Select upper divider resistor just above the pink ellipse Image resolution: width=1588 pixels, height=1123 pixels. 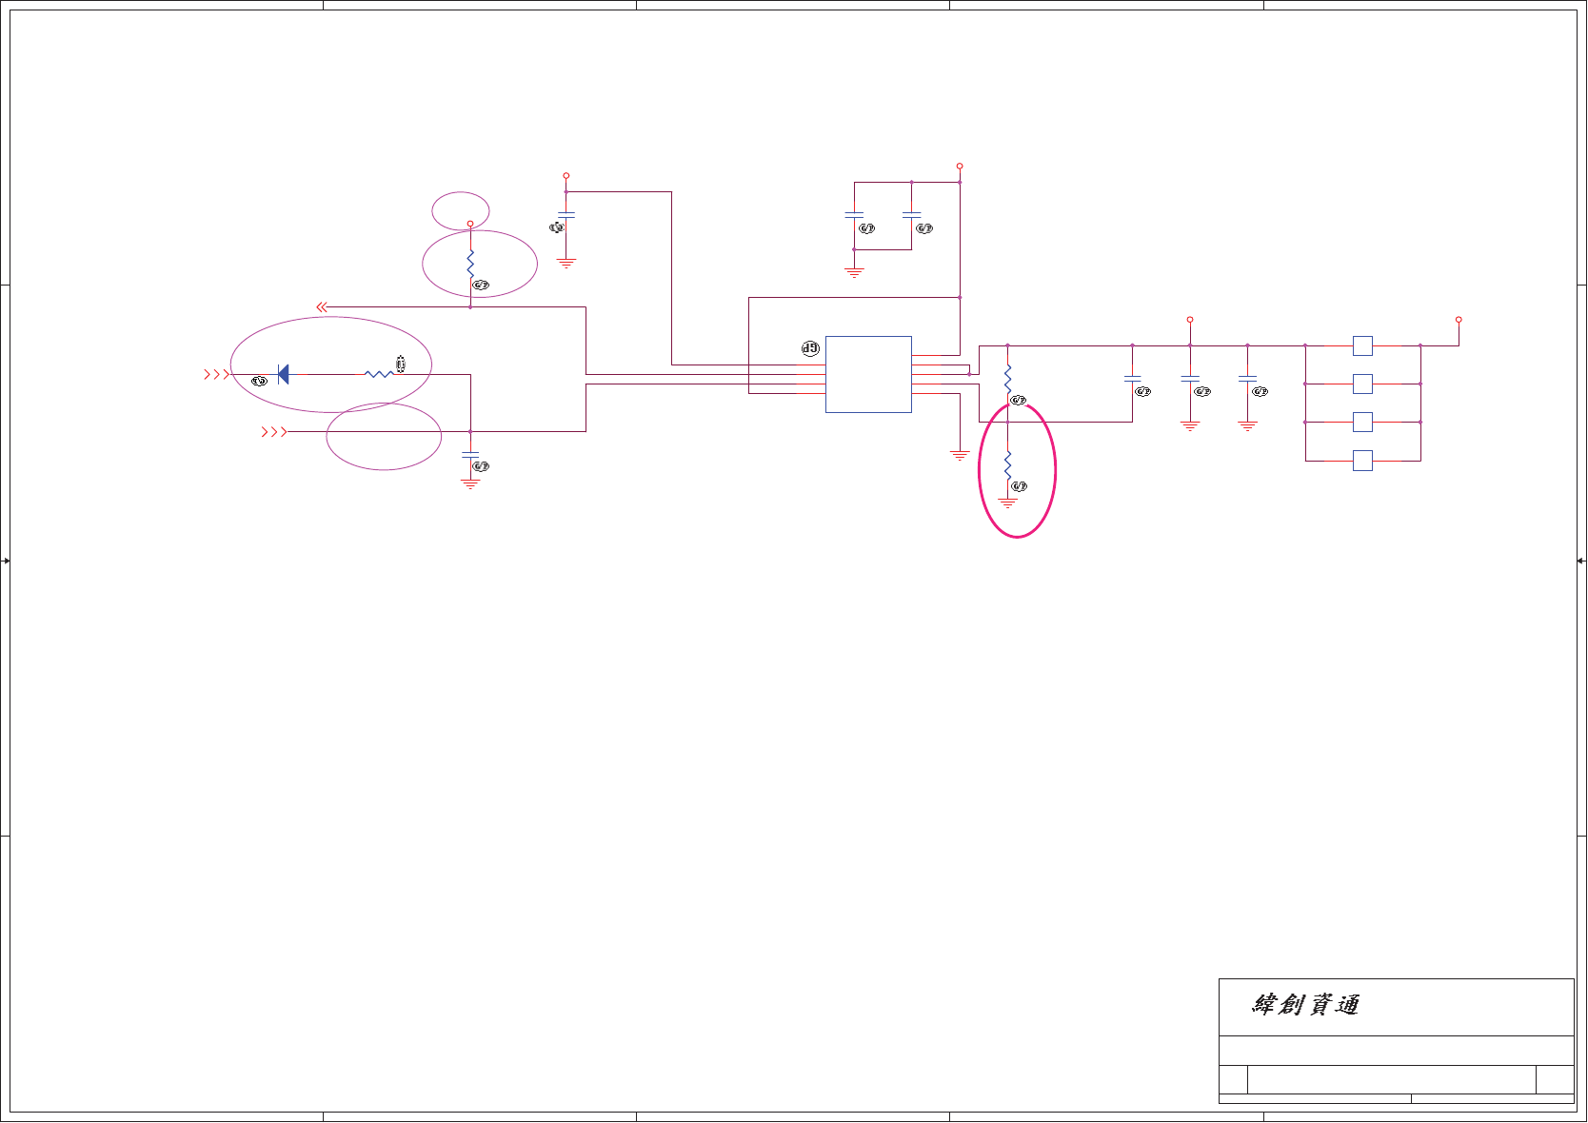(1008, 379)
